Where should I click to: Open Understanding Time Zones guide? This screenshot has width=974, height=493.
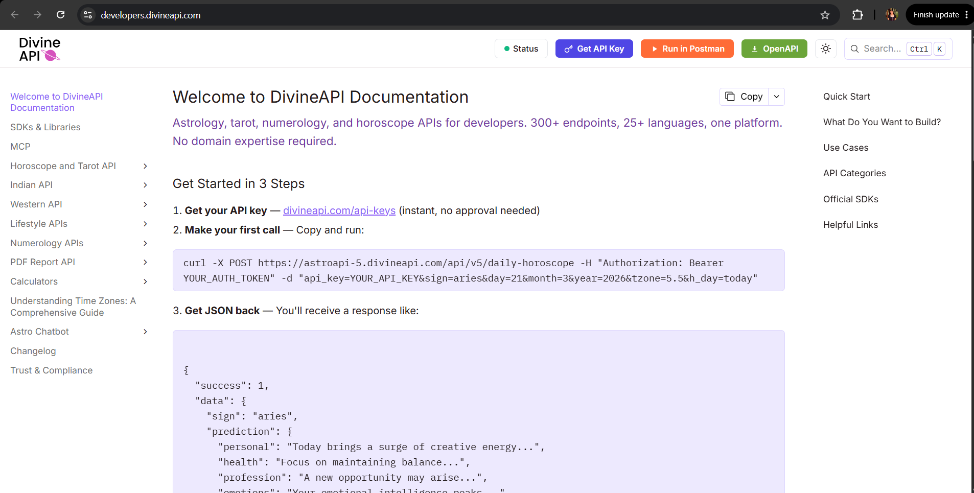[x=73, y=307]
